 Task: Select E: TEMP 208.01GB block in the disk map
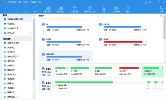pos(81,72)
